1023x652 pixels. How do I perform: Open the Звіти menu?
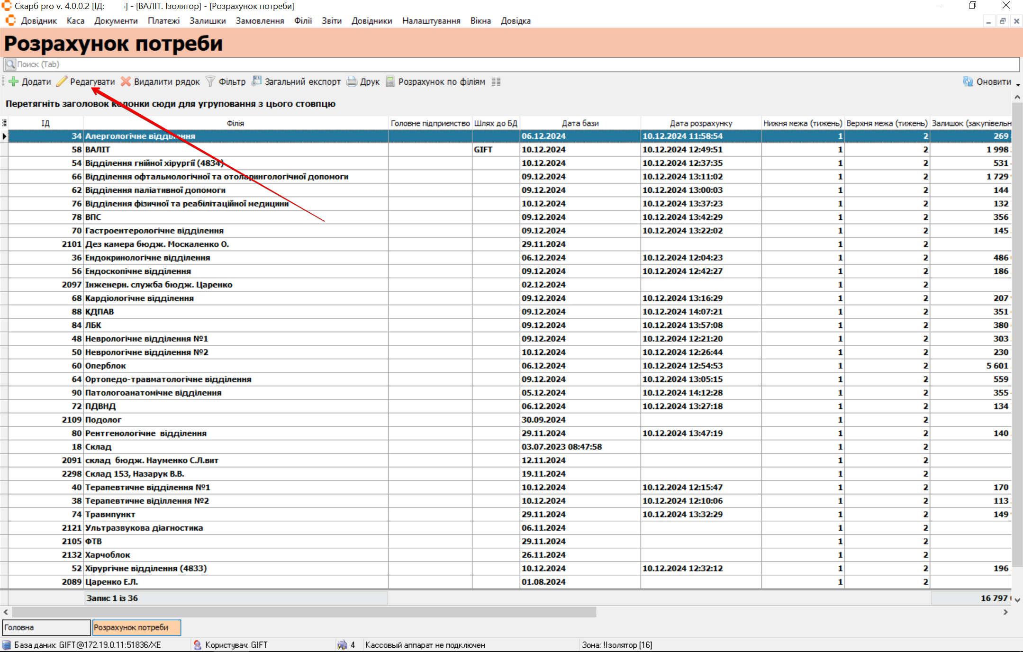point(331,21)
